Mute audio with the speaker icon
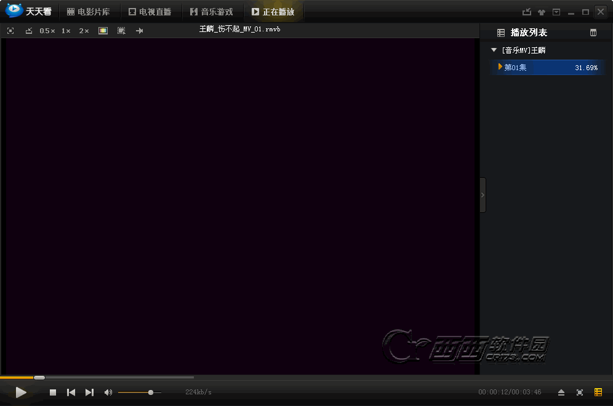 [x=108, y=392]
